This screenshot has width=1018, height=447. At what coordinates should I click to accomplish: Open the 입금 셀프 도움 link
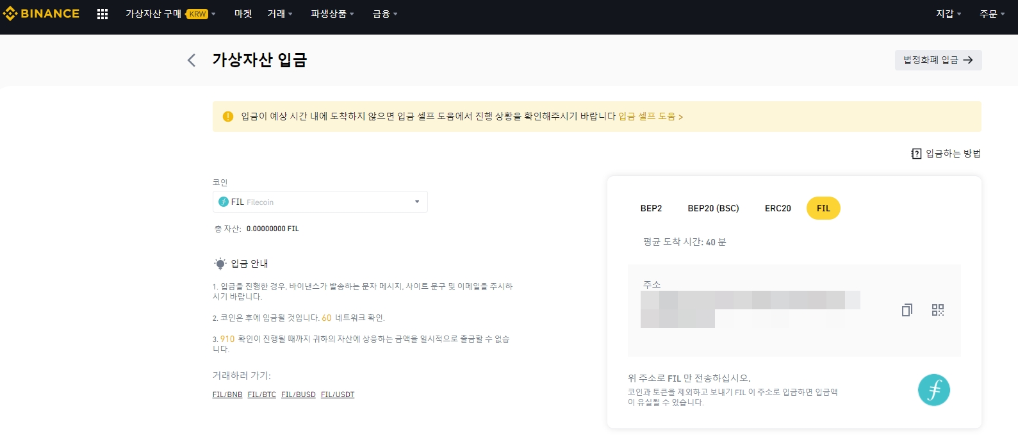pos(650,117)
